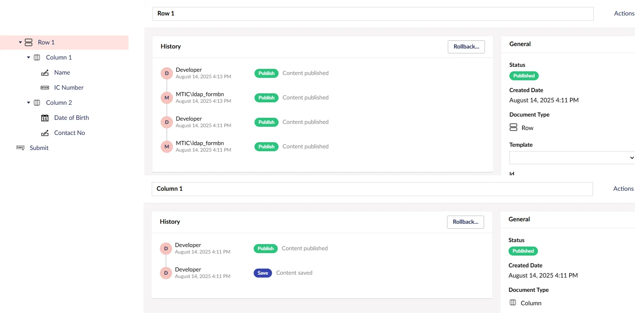Image resolution: width=635 pixels, height=313 pixels.
Task: Click the Row 1 name input field
Action: click(x=373, y=13)
